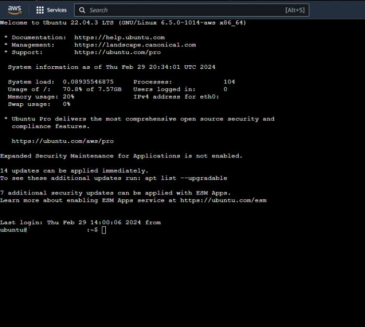The width and height of the screenshot is (365, 327).
Task: Click the Expanded Security Maintenance line
Action: [x=121, y=156]
